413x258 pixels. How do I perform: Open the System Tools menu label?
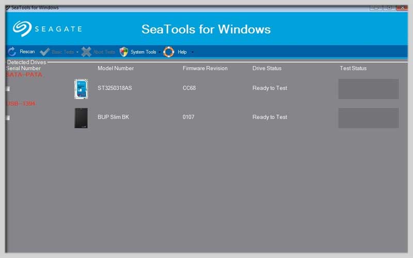pos(144,52)
